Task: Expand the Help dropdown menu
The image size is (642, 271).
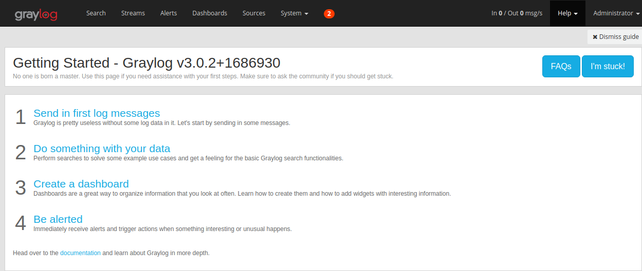Action: tap(567, 13)
